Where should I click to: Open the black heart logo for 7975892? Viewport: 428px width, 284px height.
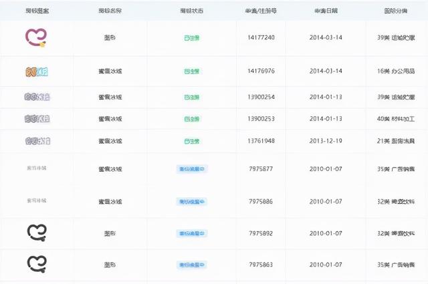[36, 233]
